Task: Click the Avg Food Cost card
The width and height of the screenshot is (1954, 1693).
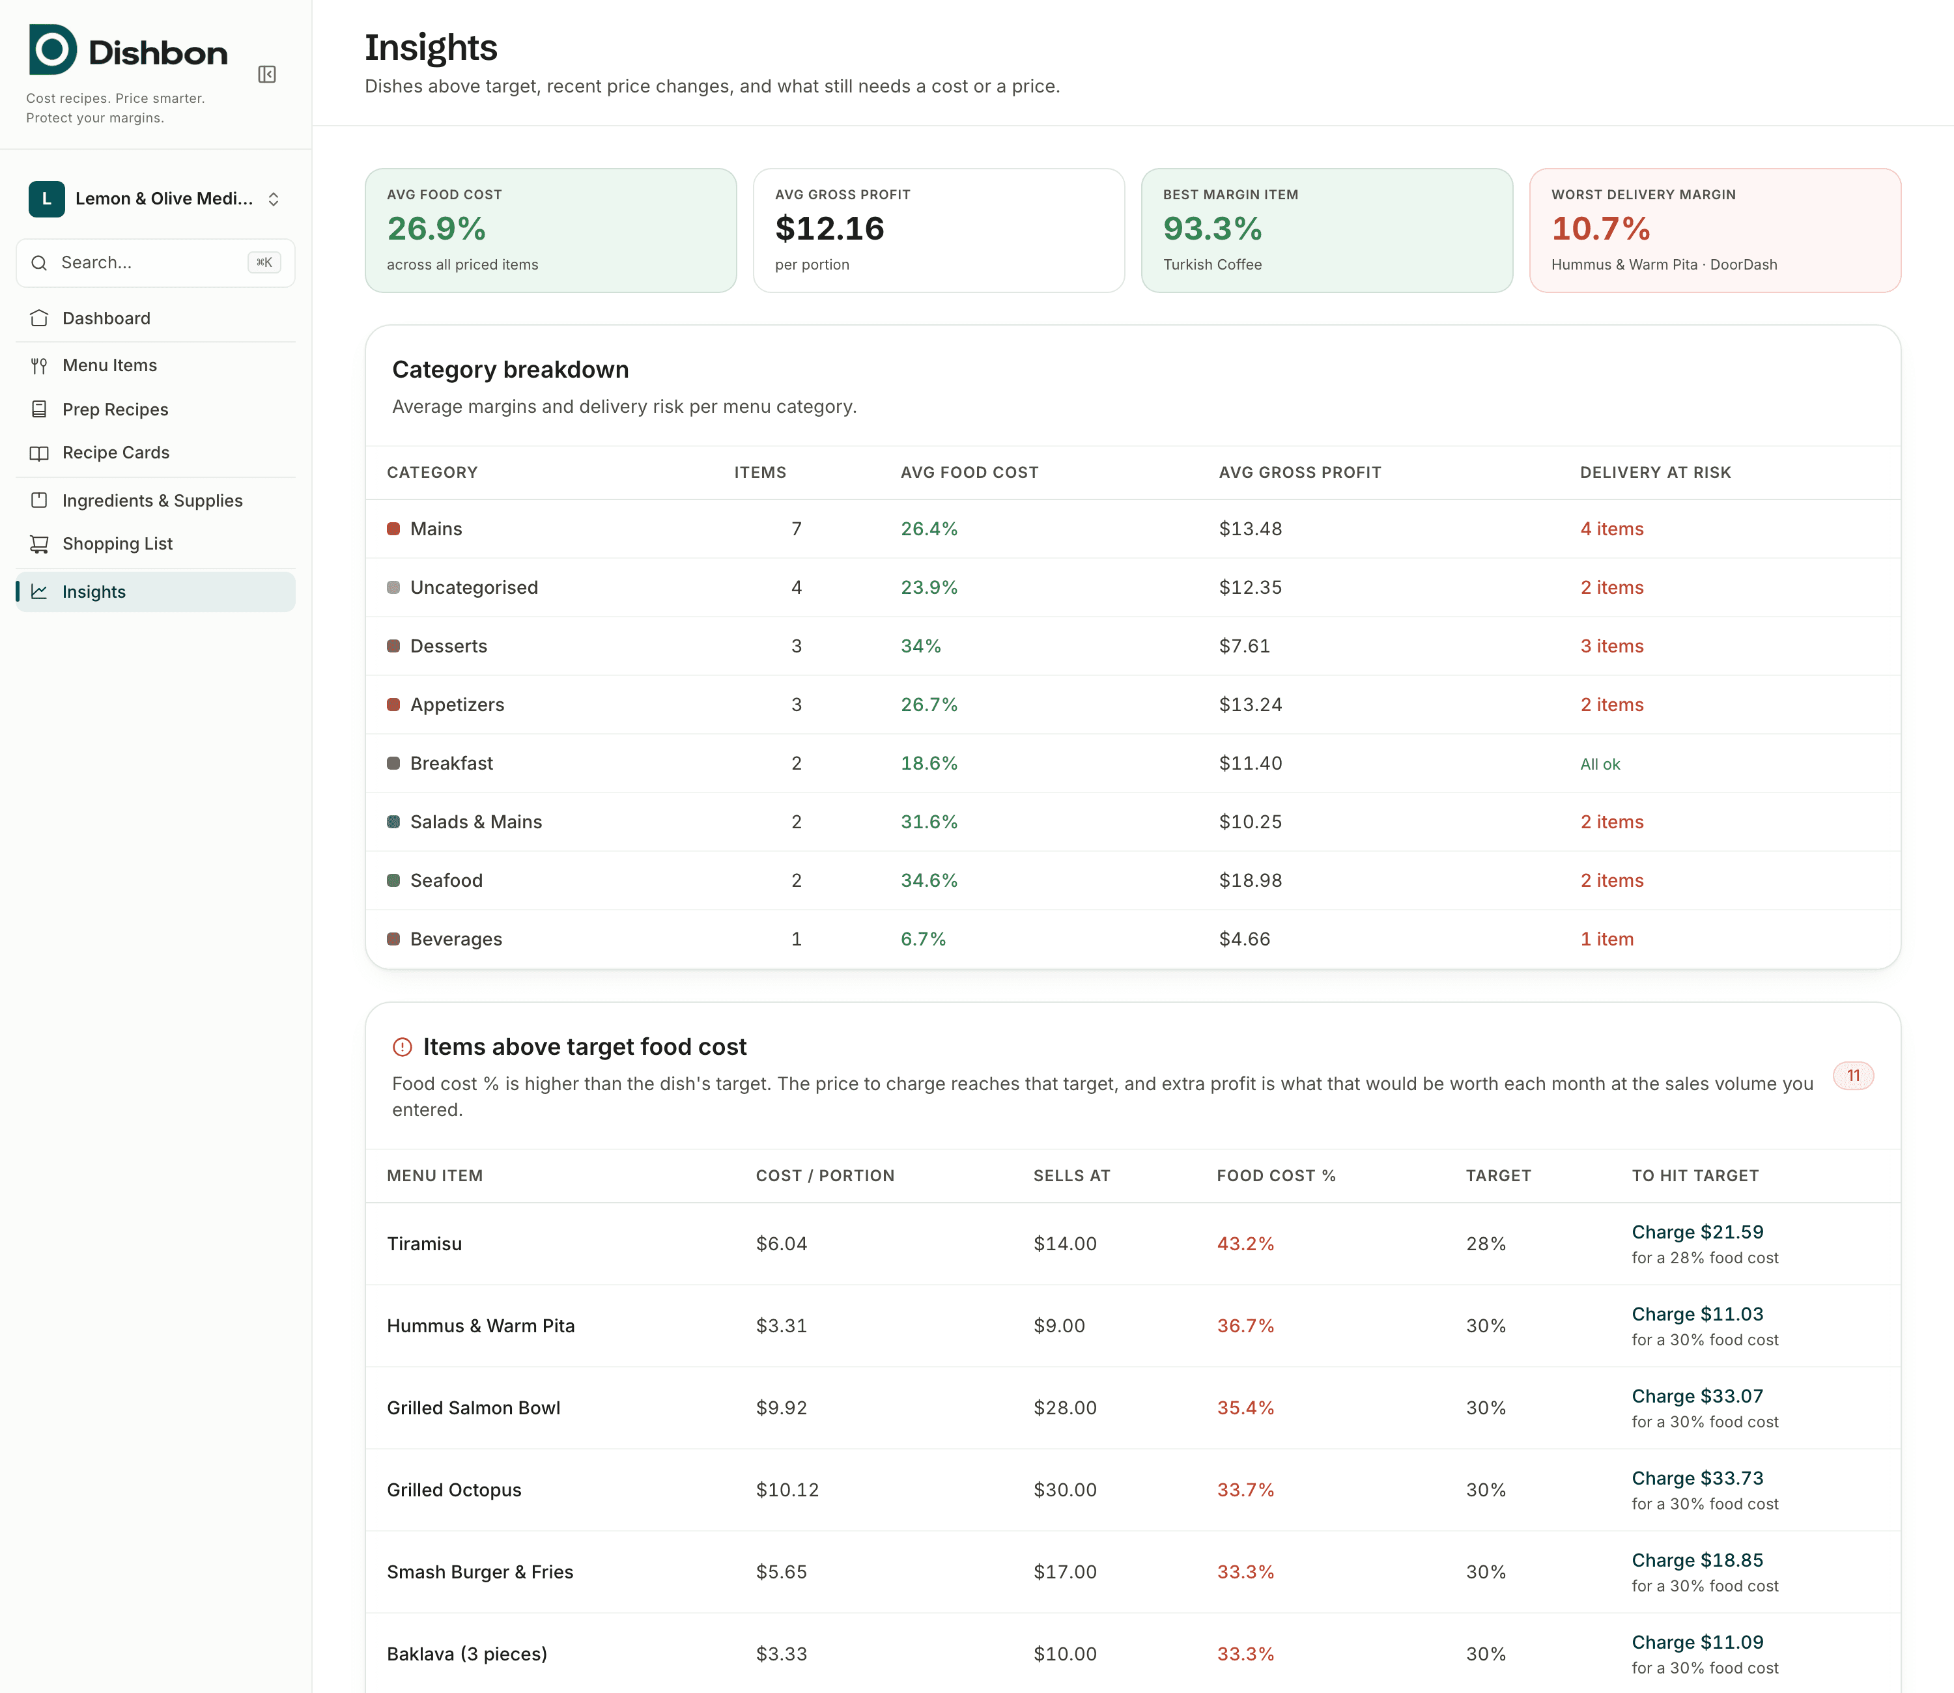Action: (x=551, y=231)
